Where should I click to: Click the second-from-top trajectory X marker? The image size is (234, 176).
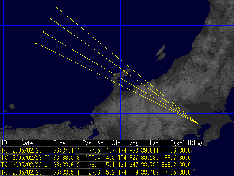[x=50, y=18]
